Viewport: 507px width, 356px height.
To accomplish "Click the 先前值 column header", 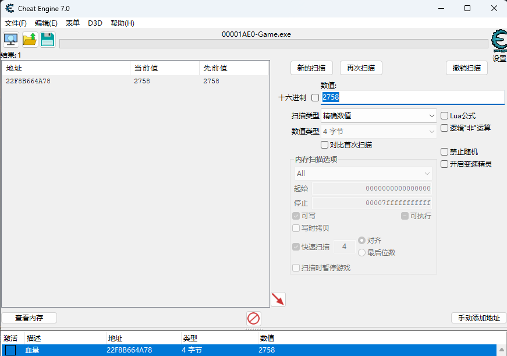I will click(x=234, y=68).
